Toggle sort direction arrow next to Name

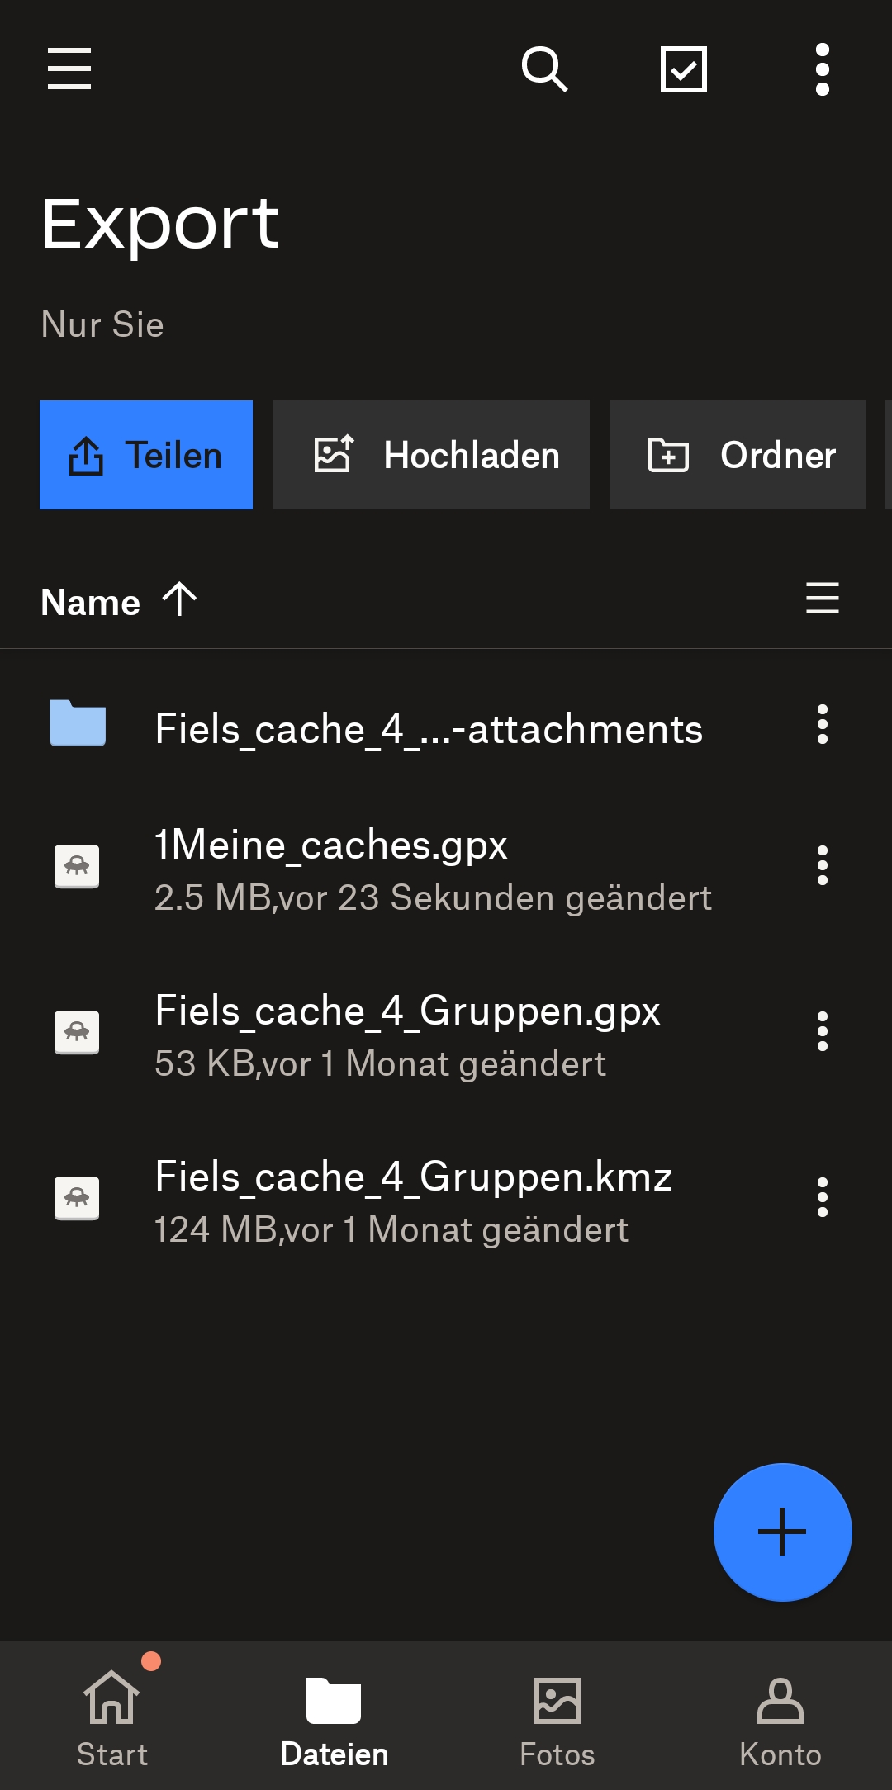click(x=179, y=599)
